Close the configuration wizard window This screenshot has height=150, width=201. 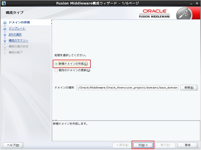point(197,3)
